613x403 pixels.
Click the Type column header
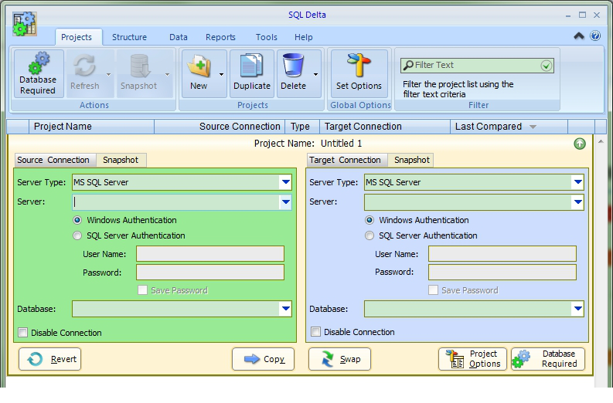pos(301,127)
